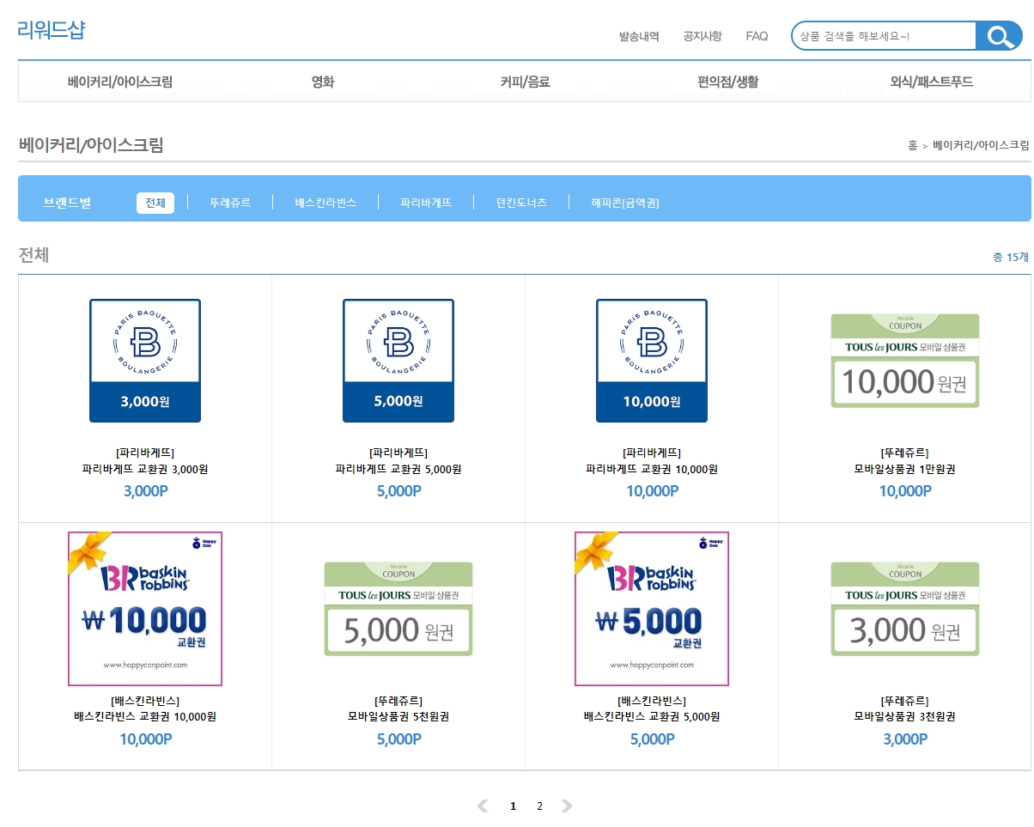Click title 파리바게뜨 교환권 10,000원
Viewport: 1034px width, 827px height.
(652, 470)
